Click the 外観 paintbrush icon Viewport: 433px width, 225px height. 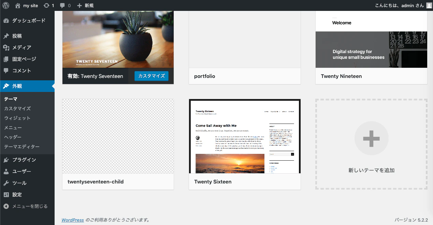pyautogui.click(x=6, y=86)
